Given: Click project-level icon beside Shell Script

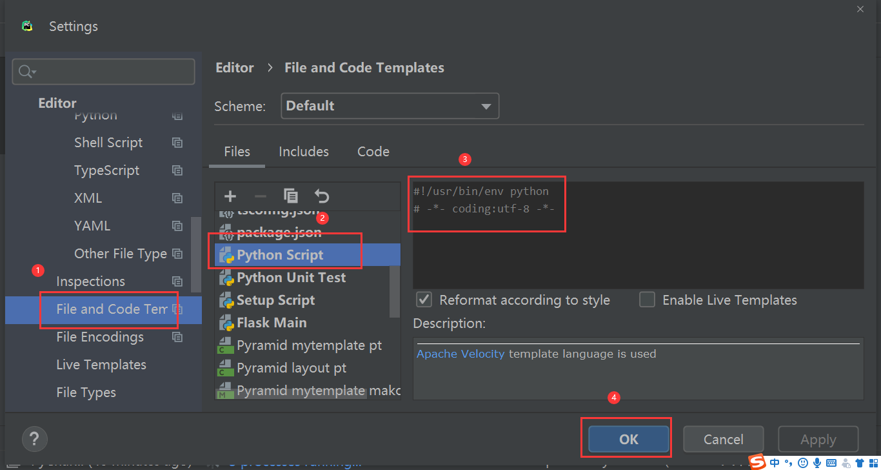Looking at the screenshot, I should (177, 143).
